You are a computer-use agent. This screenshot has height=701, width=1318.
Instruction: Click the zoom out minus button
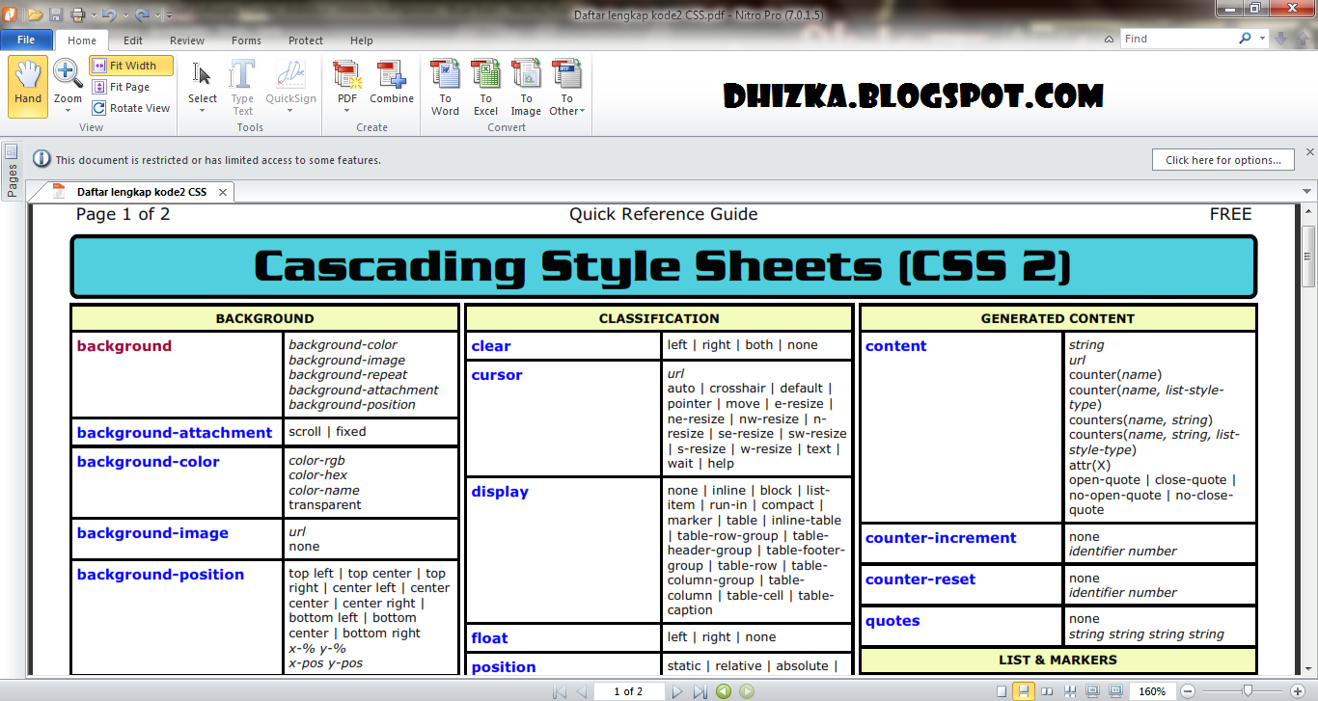1188,691
